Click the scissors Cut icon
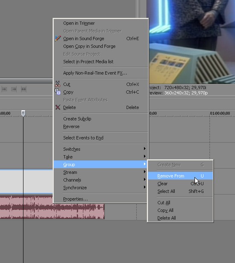Image resolution: width=235 pixels, height=263 pixels. click(58, 84)
